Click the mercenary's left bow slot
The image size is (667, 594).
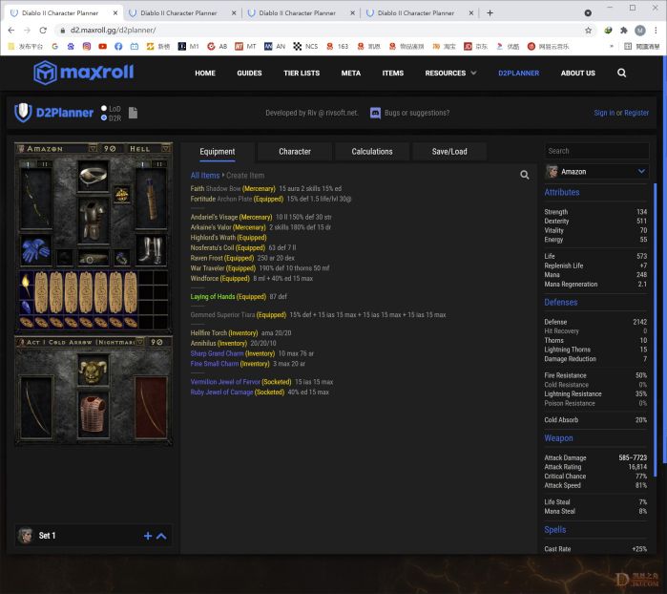pyautogui.click(x=36, y=408)
